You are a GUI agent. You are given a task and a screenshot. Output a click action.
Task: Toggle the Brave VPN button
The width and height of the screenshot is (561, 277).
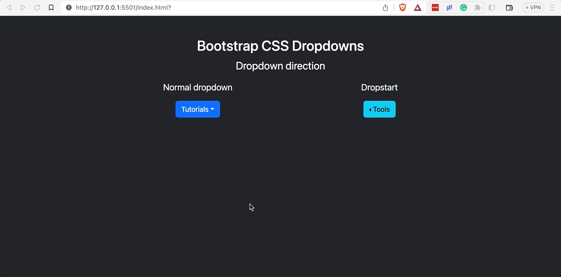point(533,7)
